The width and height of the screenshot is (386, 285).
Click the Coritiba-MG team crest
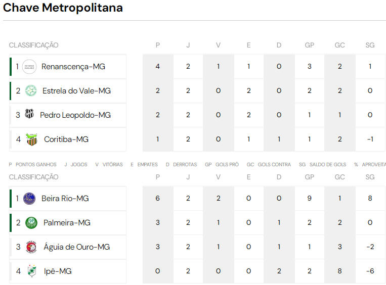click(31, 139)
